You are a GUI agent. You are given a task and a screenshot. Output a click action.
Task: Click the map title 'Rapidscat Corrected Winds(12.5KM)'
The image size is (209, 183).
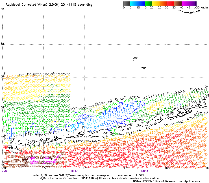pyautogui.click(x=32, y=5)
